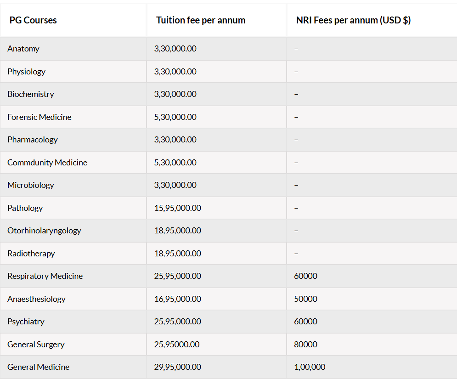This screenshot has height=379, width=457.
Task: Select the Biochemistry course entry
Action: click(31, 94)
